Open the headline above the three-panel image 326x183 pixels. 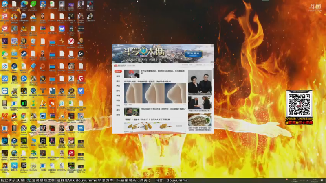[x=148, y=81]
